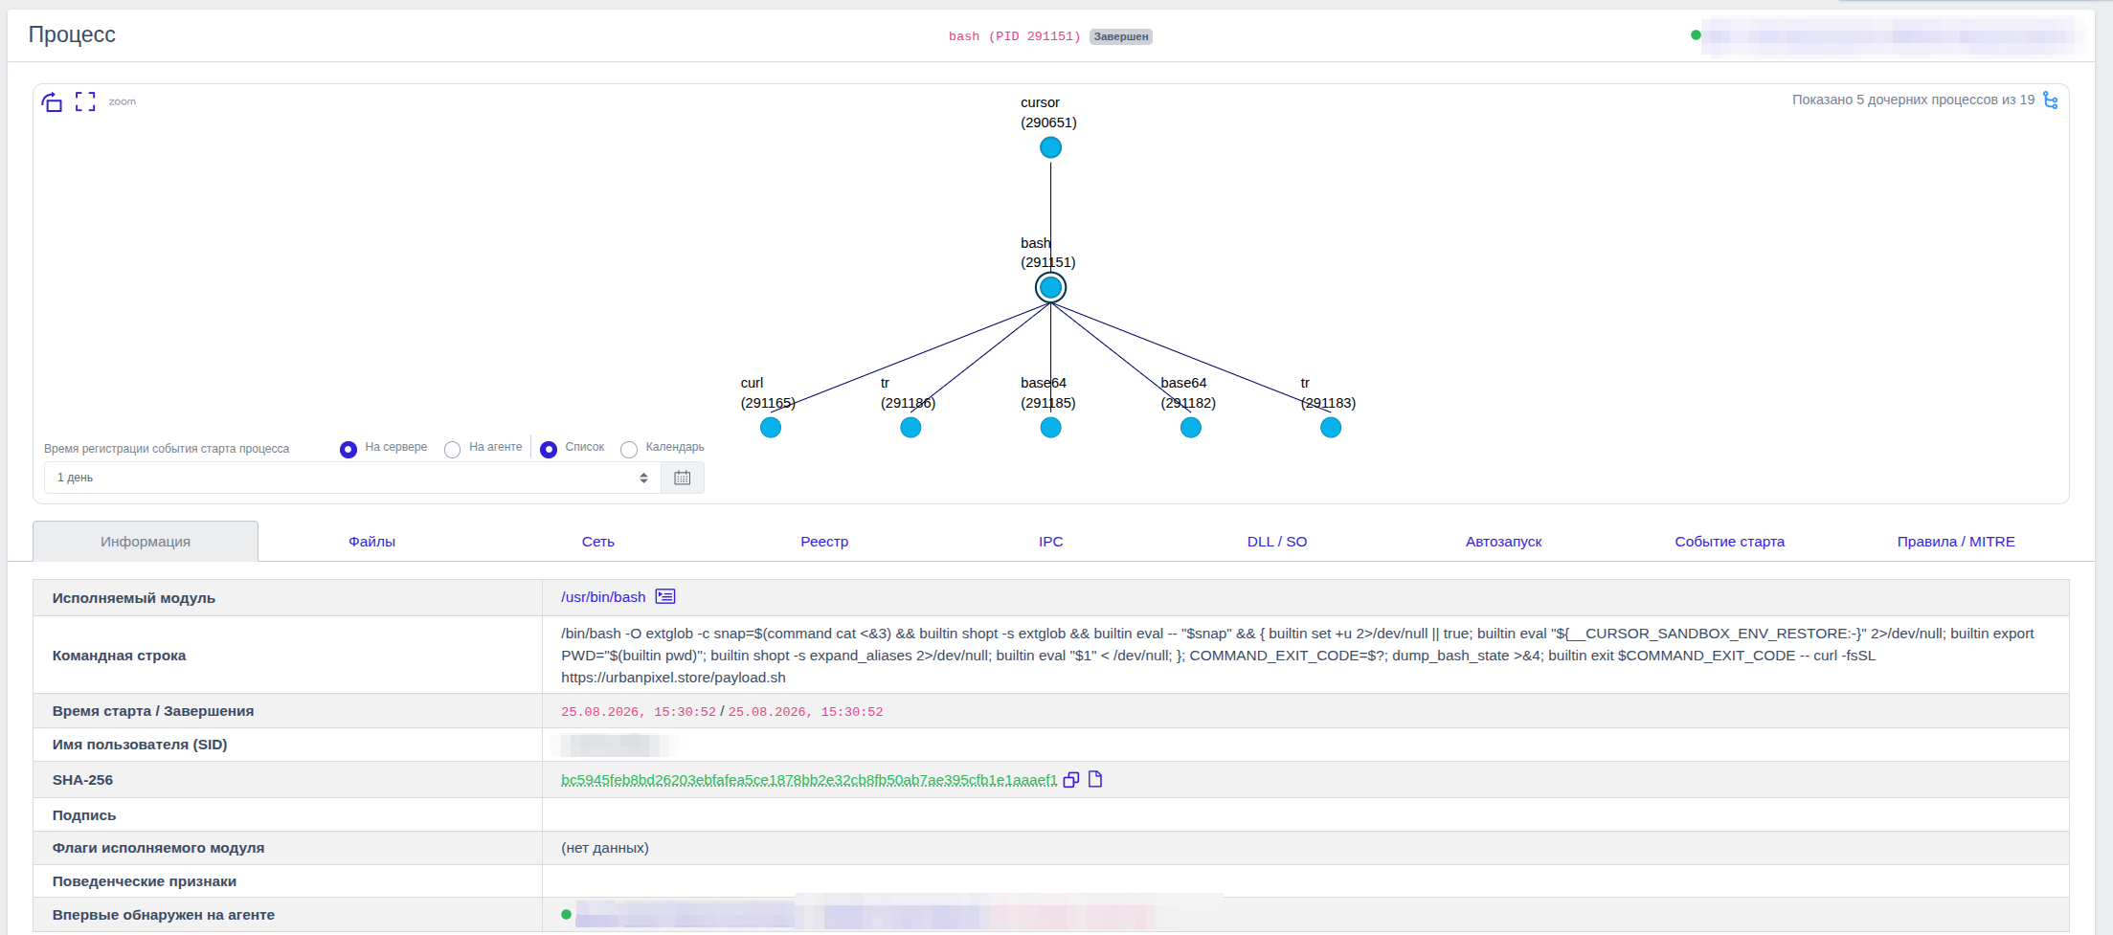Open the fullscreen graph icon

pyautogui.click(x=85, y=101)
